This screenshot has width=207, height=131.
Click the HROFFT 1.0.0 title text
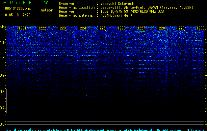[x=26, y=3]
